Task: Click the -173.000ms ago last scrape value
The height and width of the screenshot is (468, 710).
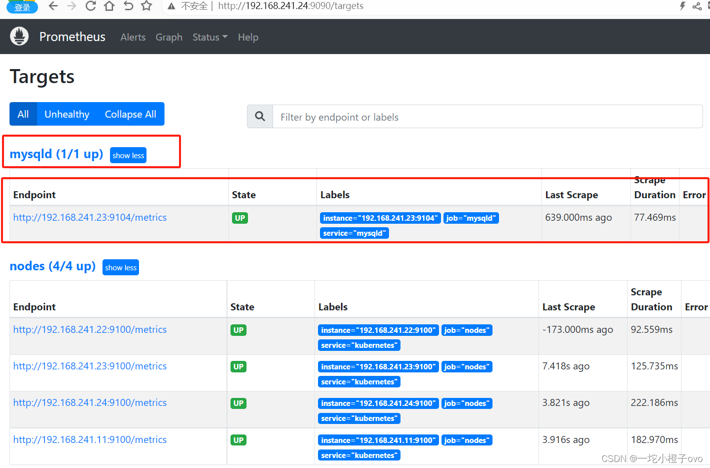Action: 577,329
